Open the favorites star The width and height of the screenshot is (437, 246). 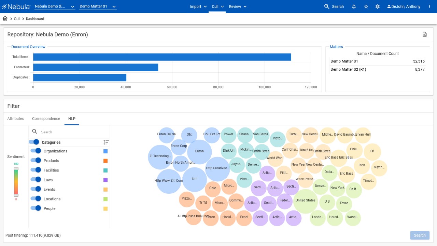coord(366,6)
